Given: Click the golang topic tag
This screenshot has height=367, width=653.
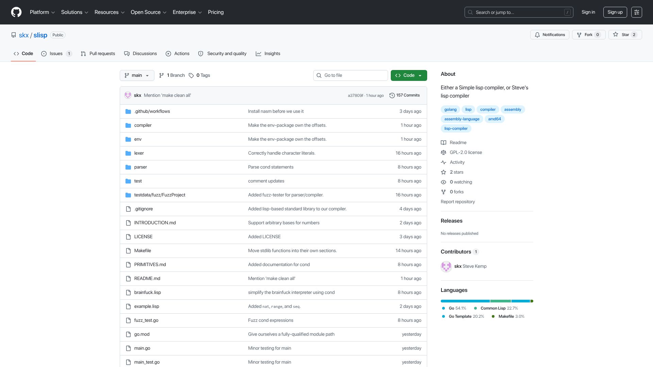Looking at the screenshot, I should tap(450, 109).
